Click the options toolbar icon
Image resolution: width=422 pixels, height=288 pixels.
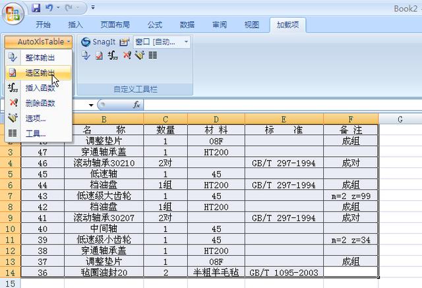(140, 55)
